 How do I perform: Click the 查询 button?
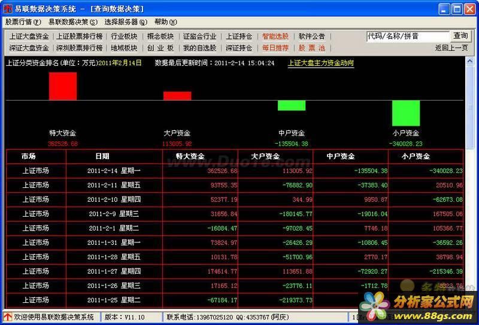pos(460,36)
